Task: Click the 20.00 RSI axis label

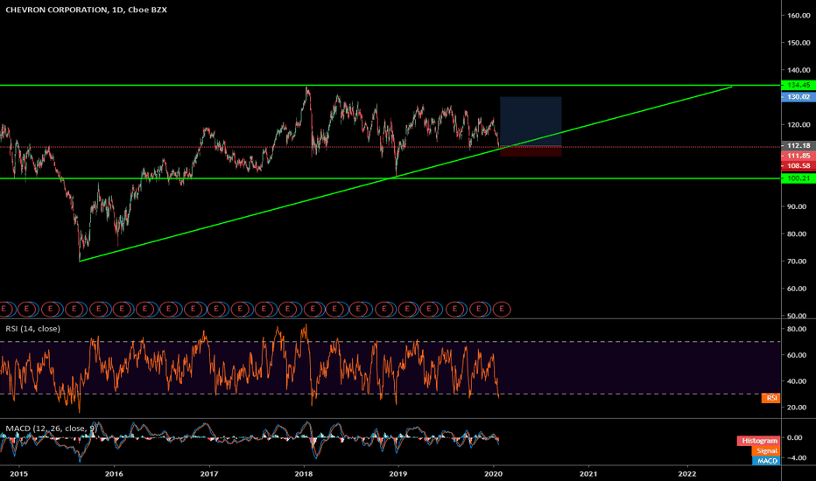Action: pyautogui.click(x=797, y=408)
